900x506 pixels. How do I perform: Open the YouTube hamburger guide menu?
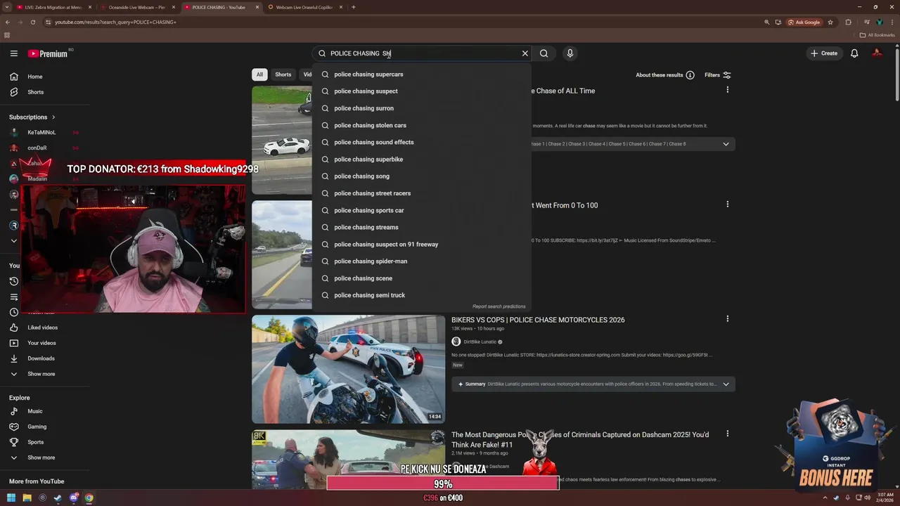(x=13, y=53)
